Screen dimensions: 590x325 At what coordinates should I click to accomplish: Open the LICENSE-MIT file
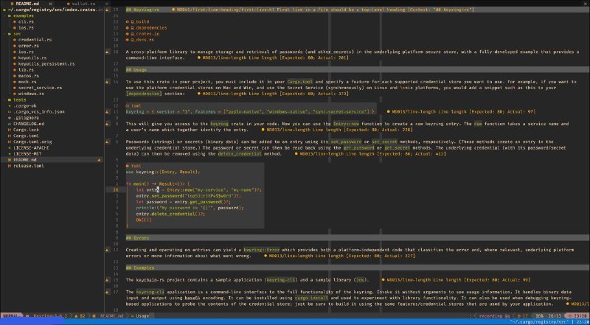pyautogui.click(x=29, y=154)
